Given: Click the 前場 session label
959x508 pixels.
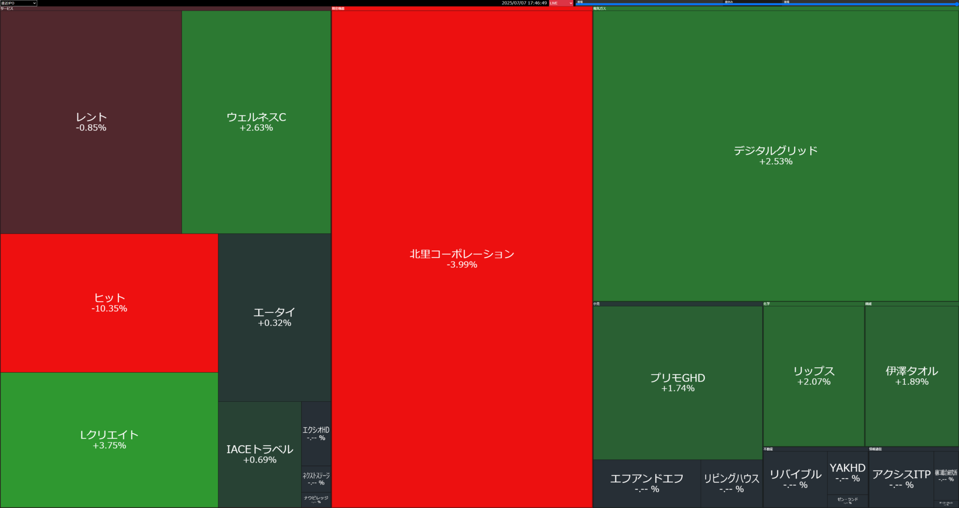Looking at the screenshot, I should click(580, 2).
